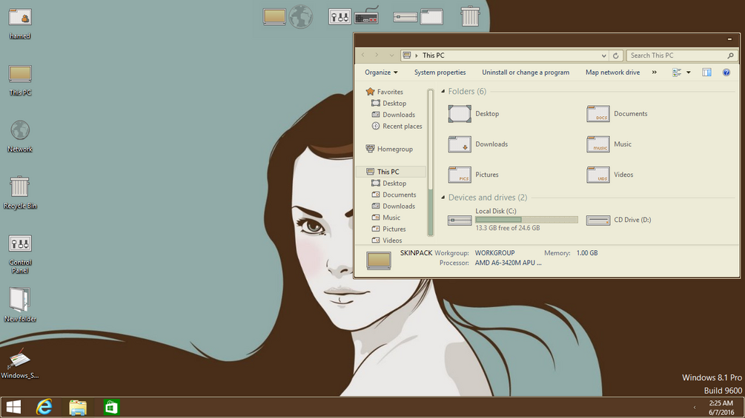This screenshot has width=745, height=418.
Task: Open the Windows Start button
Action: point(14,407)
